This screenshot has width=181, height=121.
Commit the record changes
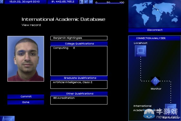coord(26,97)
